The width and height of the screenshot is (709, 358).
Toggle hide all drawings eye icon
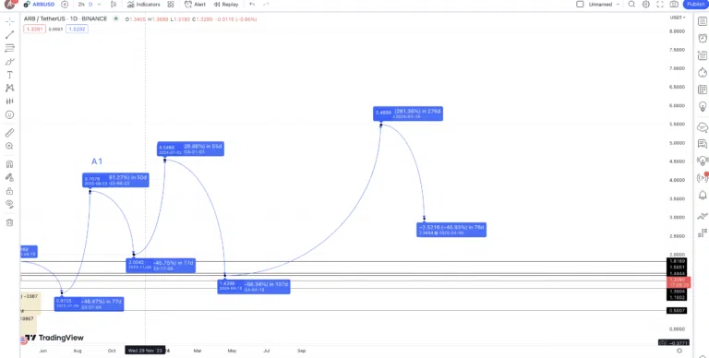pos(9,204)
